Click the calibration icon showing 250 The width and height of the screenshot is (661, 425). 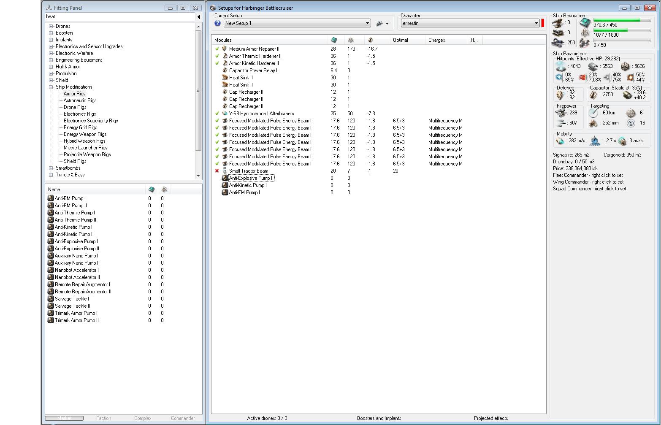[558, 42]
